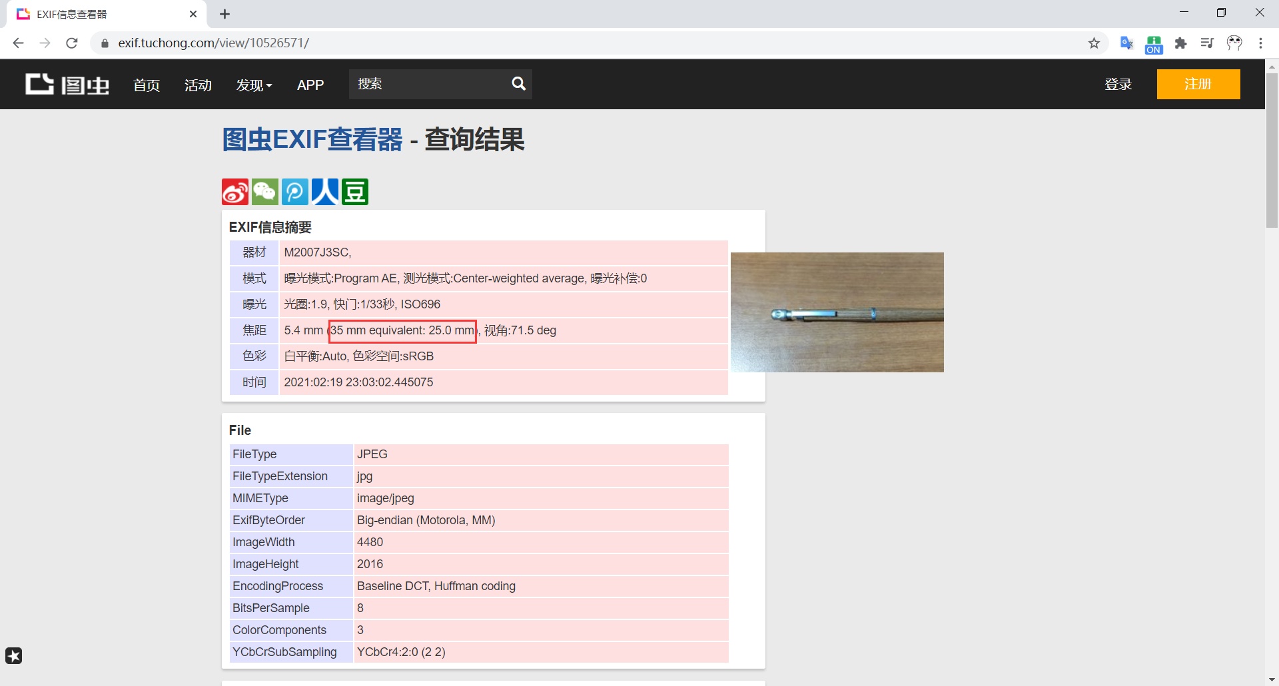The image size is (1279, 686).
Task: Select M2007J3SC, device value
Action: (318, 252)
